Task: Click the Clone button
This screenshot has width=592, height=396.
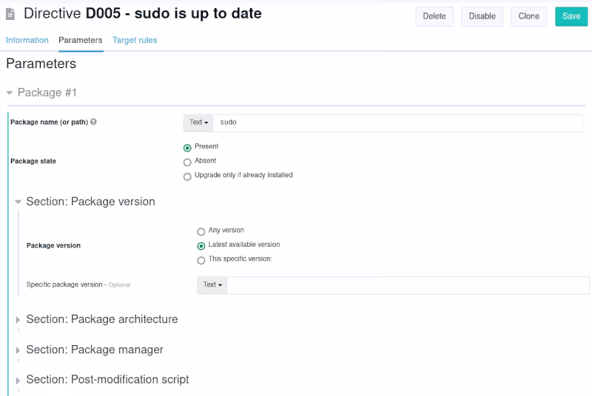Action: tap(528, 16)
